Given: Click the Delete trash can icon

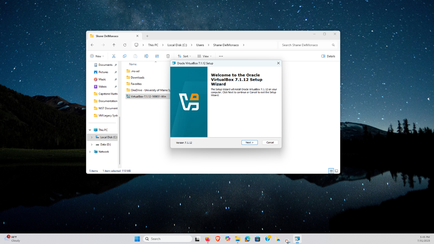Looking at the screenshot, I should [168, 56].
